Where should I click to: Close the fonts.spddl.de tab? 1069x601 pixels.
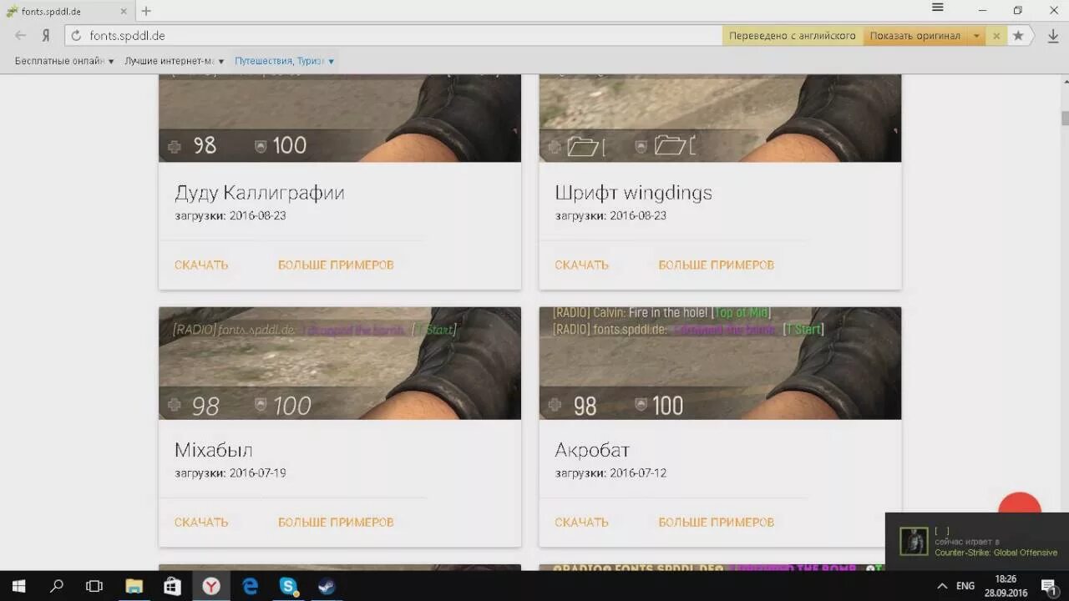tap(124, 11)
